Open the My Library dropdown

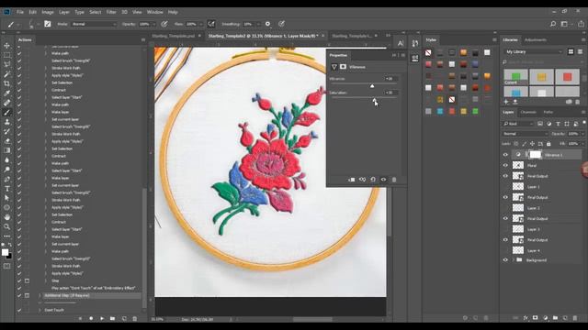coord(534,51)
